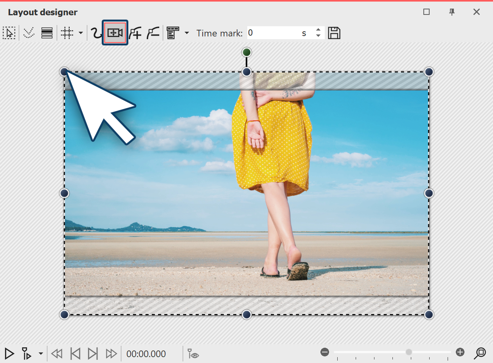The height and width of the screenshot is (363, 493).
Task: Open the grid options dropdown arrow
Action: [x=80, y=33]
